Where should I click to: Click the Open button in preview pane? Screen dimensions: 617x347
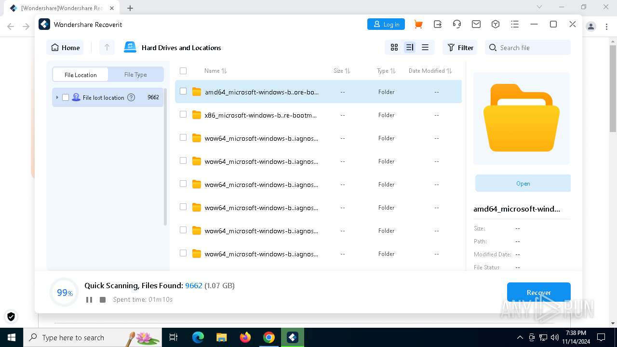pos(523,184)
